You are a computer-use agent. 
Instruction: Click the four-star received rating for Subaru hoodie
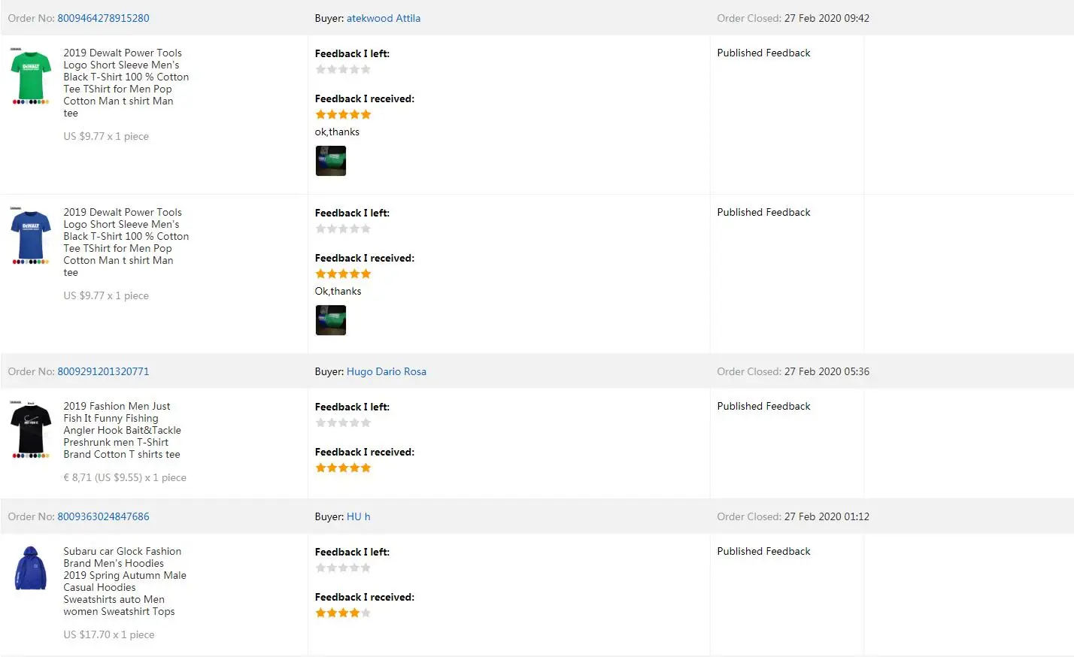[x=343, y=613]
